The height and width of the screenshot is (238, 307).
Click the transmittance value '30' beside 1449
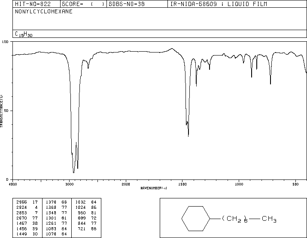click(35, 234)
